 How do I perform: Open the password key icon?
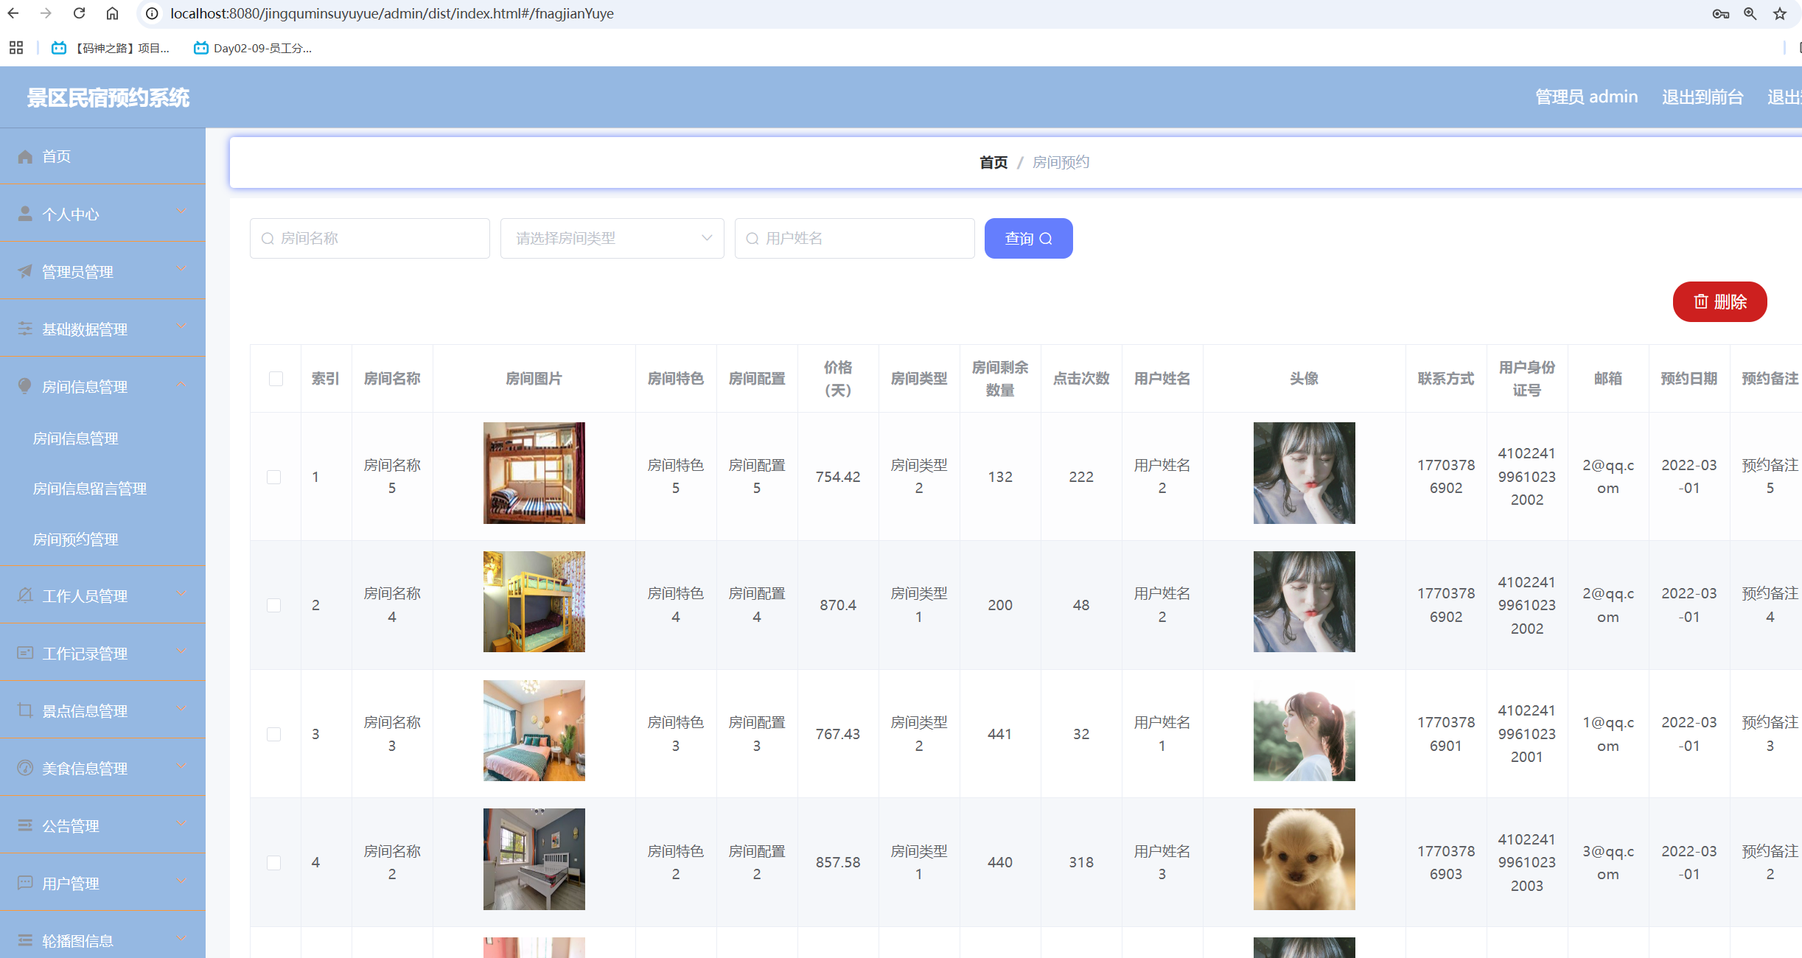[x=1721, y=13]
